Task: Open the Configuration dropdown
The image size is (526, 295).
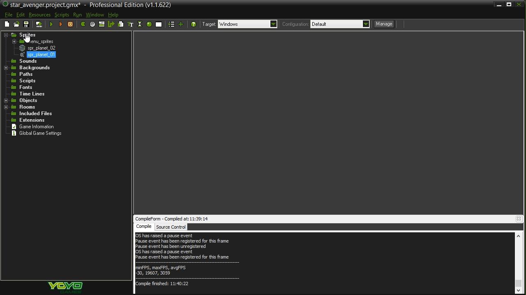Action: 366,24
